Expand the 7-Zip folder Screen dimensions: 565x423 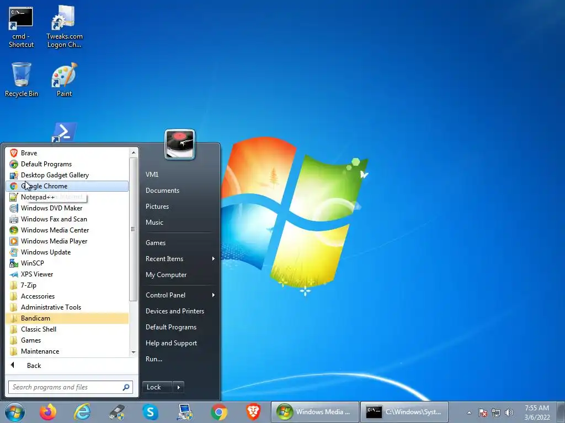pos(67,285)
